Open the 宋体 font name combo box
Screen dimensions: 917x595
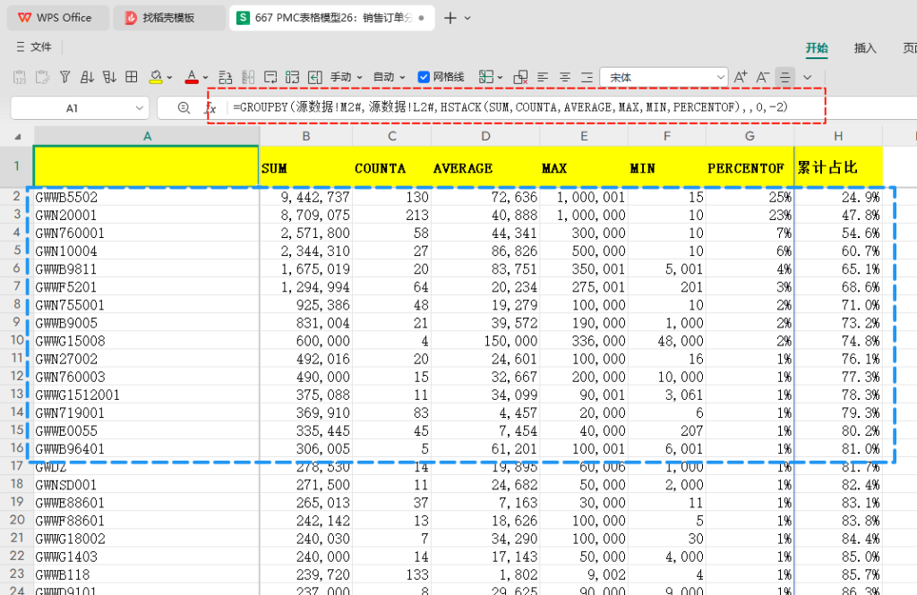coord(664,77)
